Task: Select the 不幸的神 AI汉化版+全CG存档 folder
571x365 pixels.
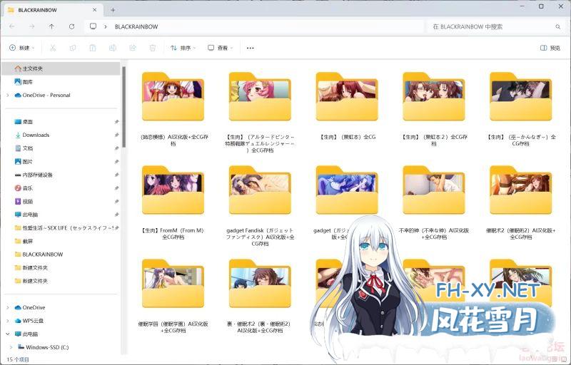Action: [434, 202]
